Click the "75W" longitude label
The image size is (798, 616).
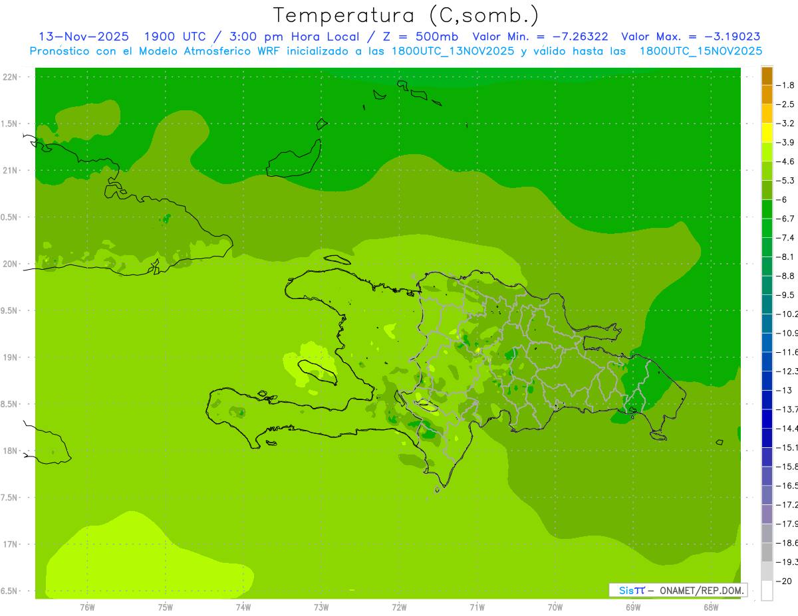(166, 607)
